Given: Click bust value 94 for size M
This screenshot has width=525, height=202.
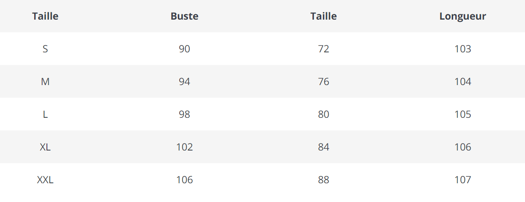Looking at the screenshot, I should pyautogui.click(x=184, y=82).
